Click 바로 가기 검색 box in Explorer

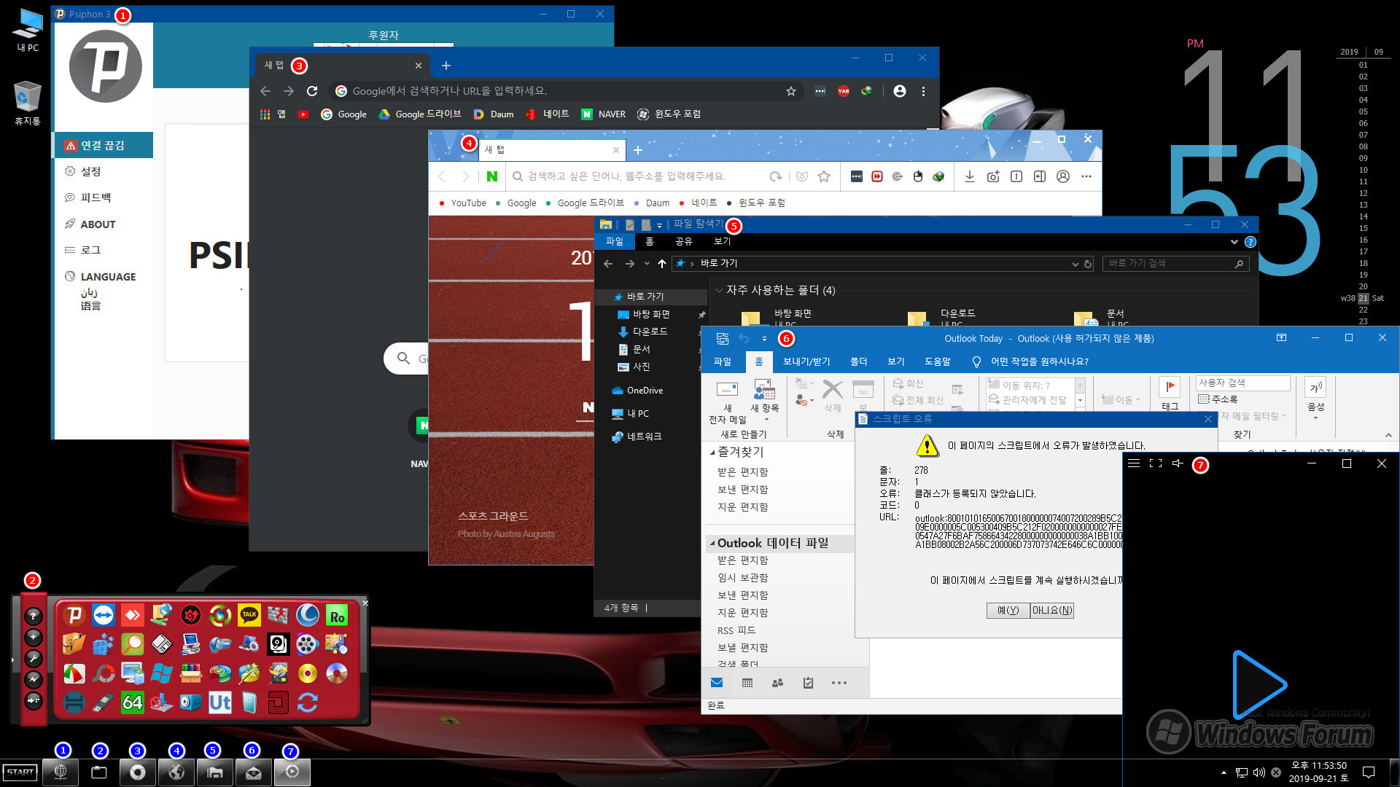(x=1175, y=264)
